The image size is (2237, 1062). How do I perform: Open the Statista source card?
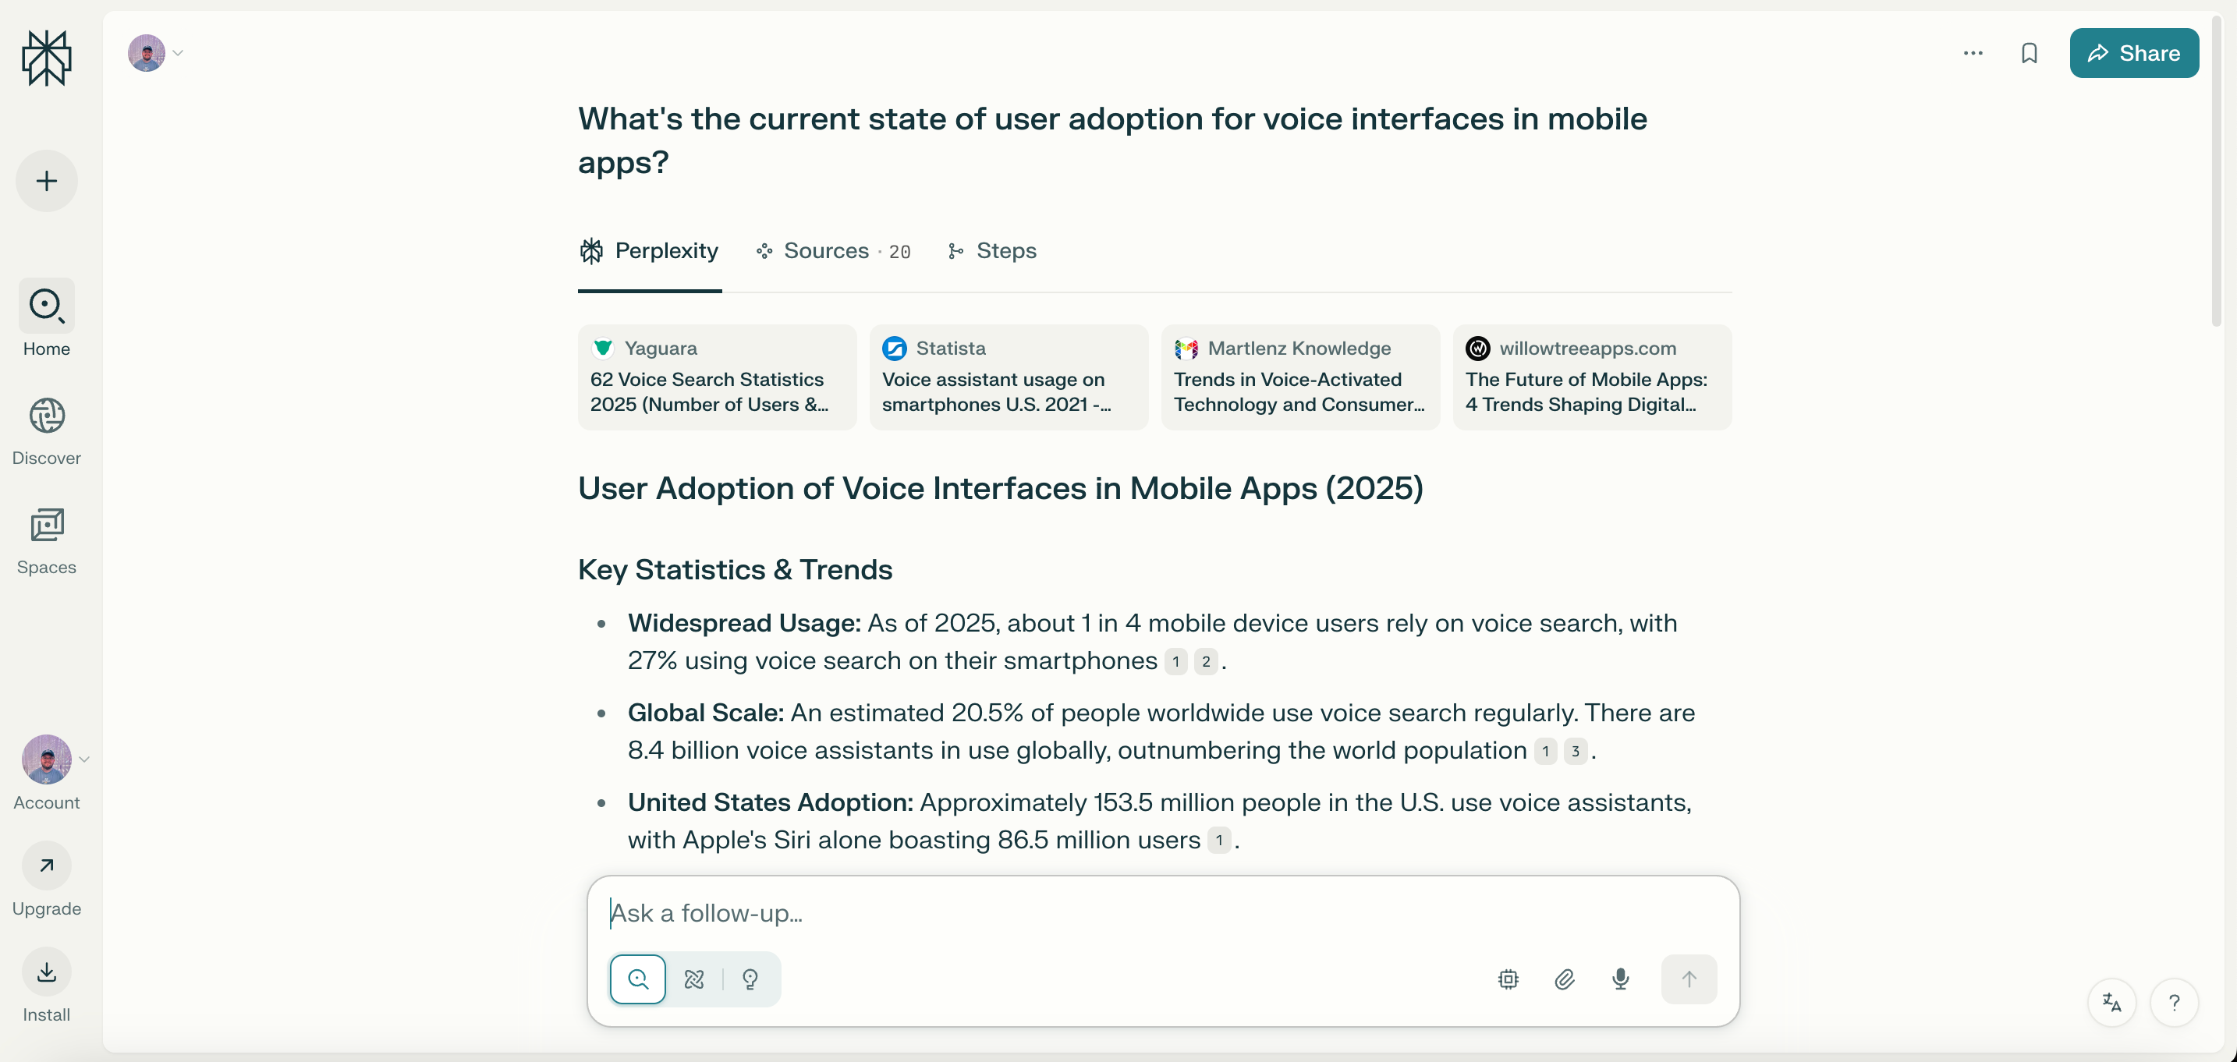coord(1009,377)
